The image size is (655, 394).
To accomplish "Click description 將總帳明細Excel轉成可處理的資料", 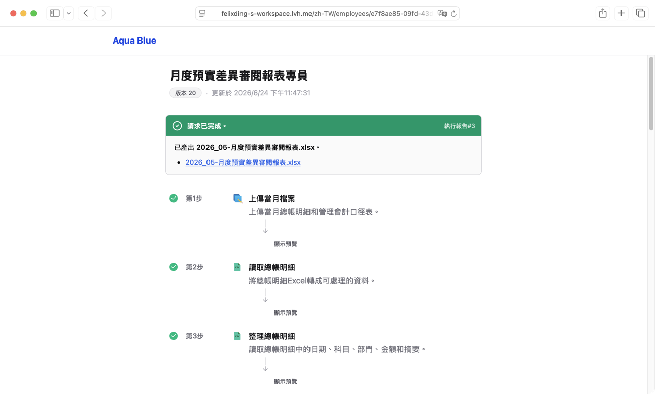I will [312, 281].
